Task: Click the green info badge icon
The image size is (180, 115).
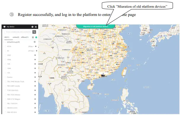Action: pyautogui.click(x=36, y=37)
